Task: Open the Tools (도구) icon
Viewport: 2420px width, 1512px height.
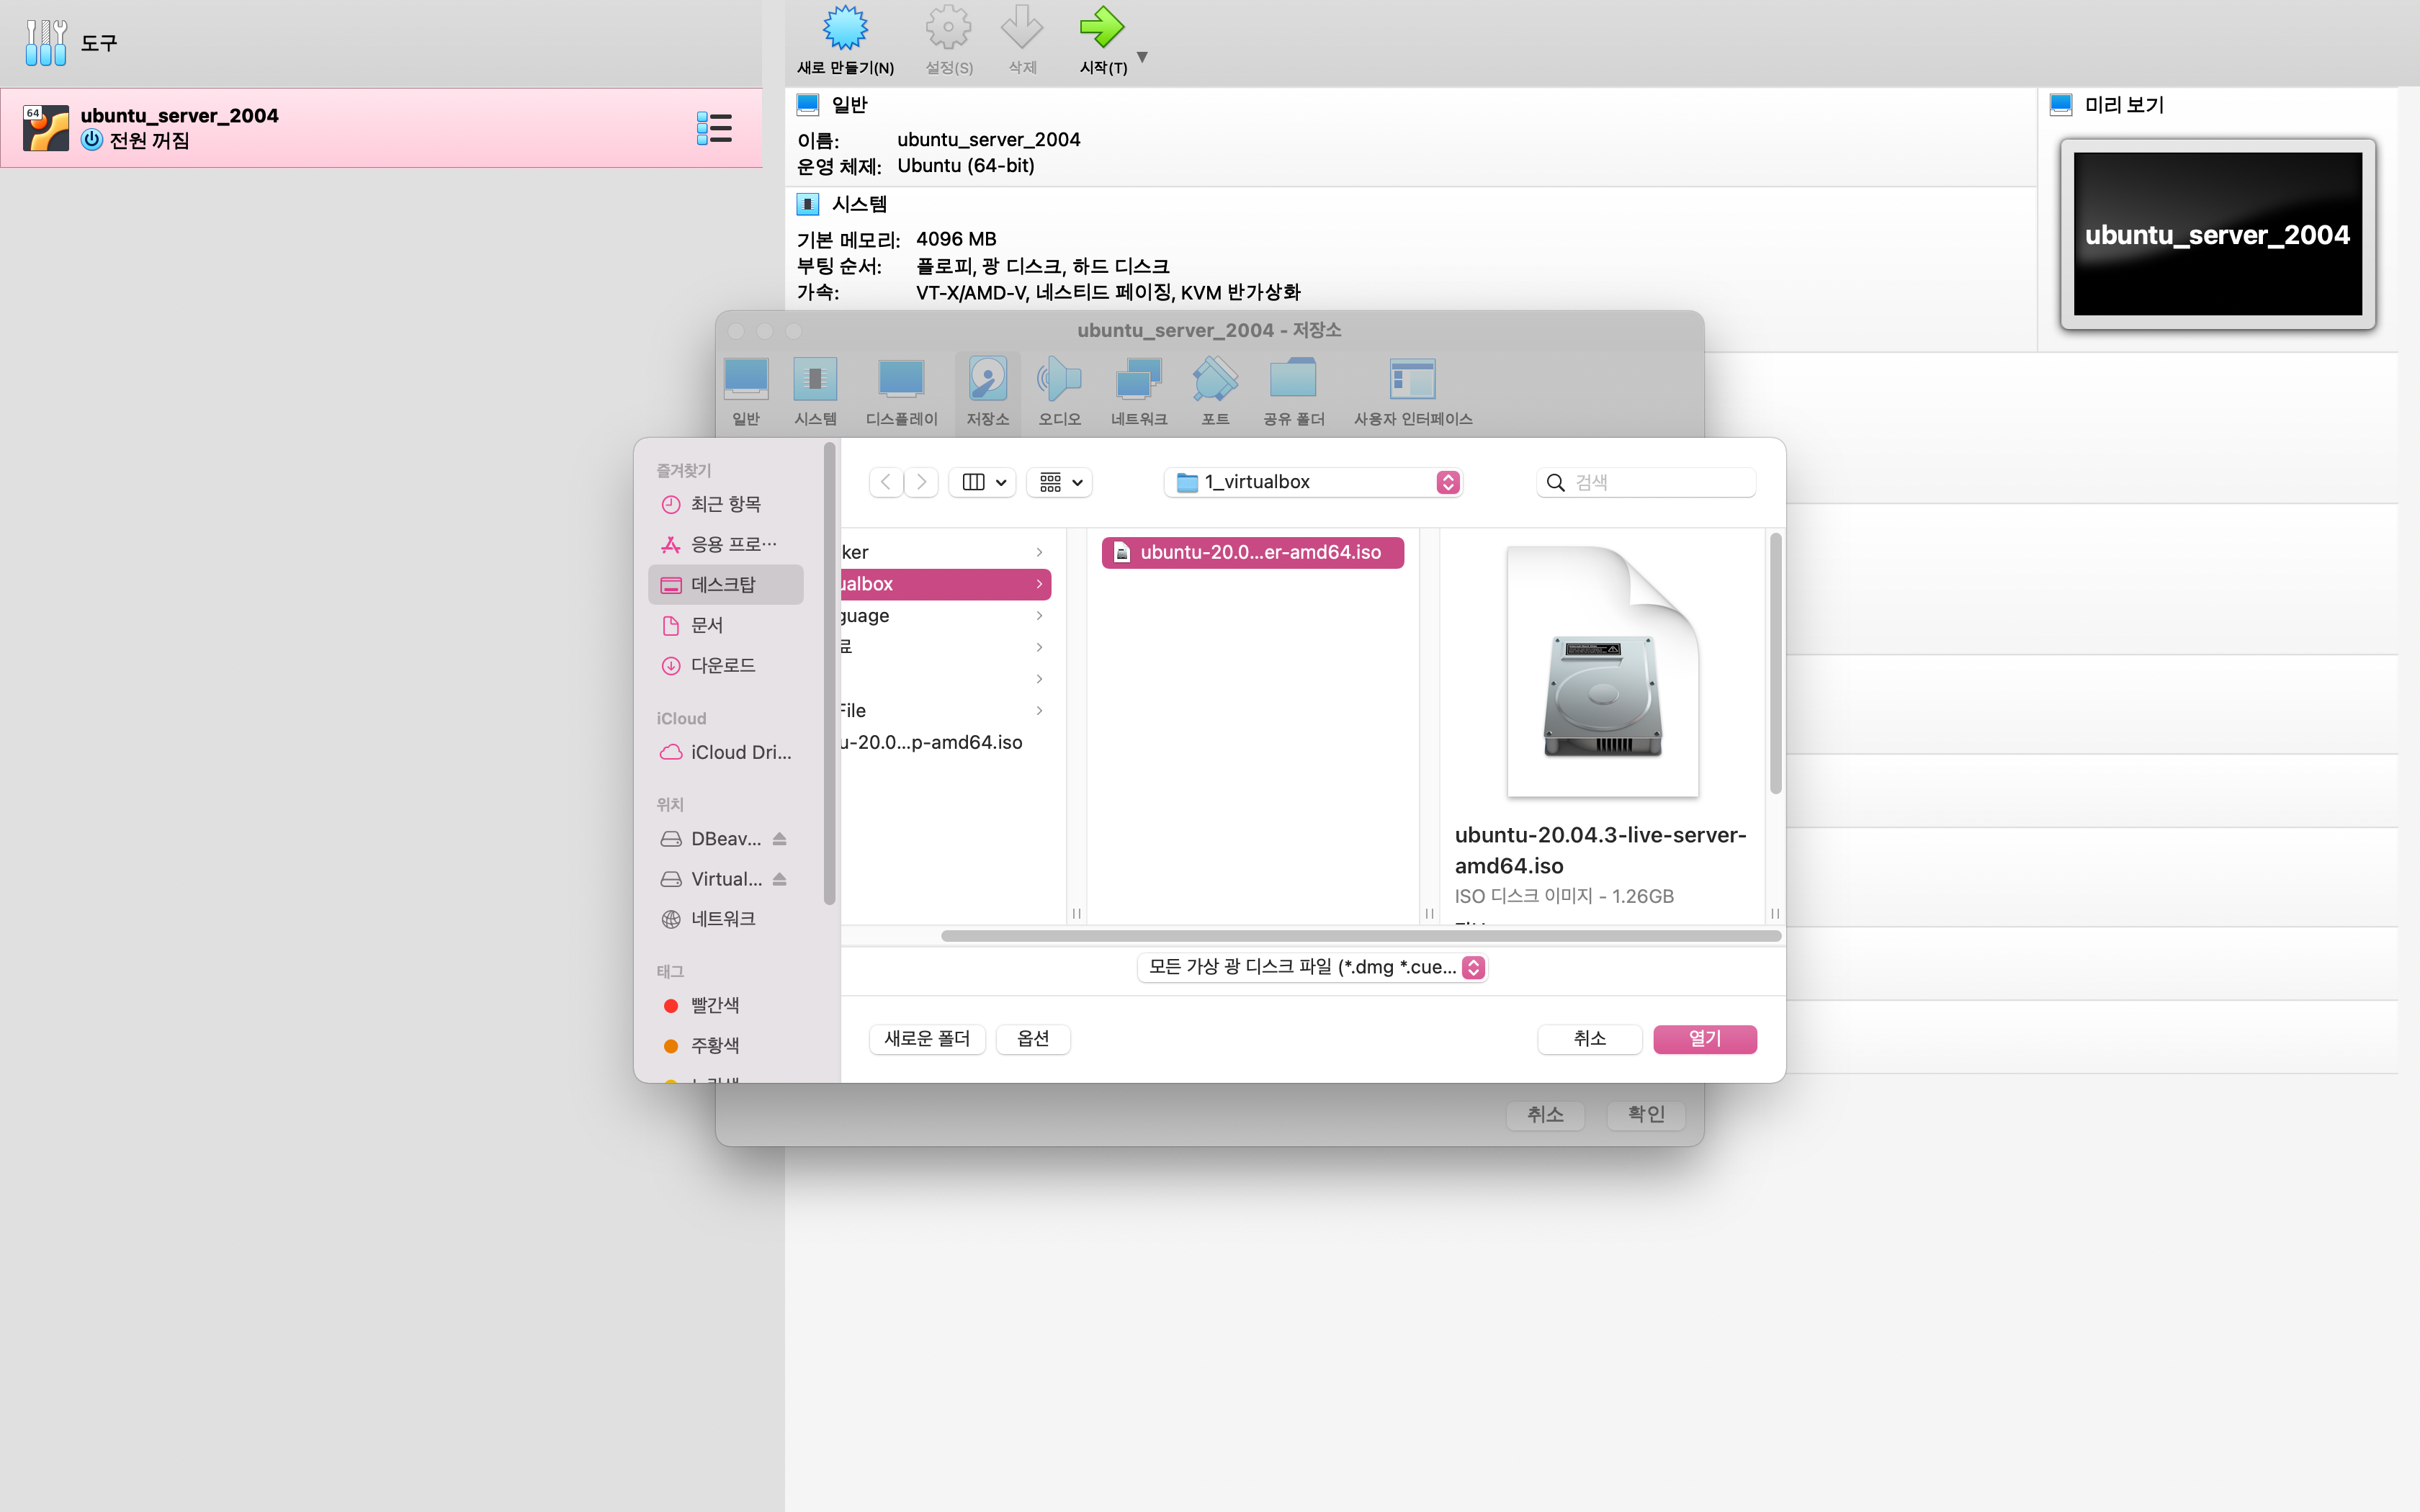Action: click(46, 43)
